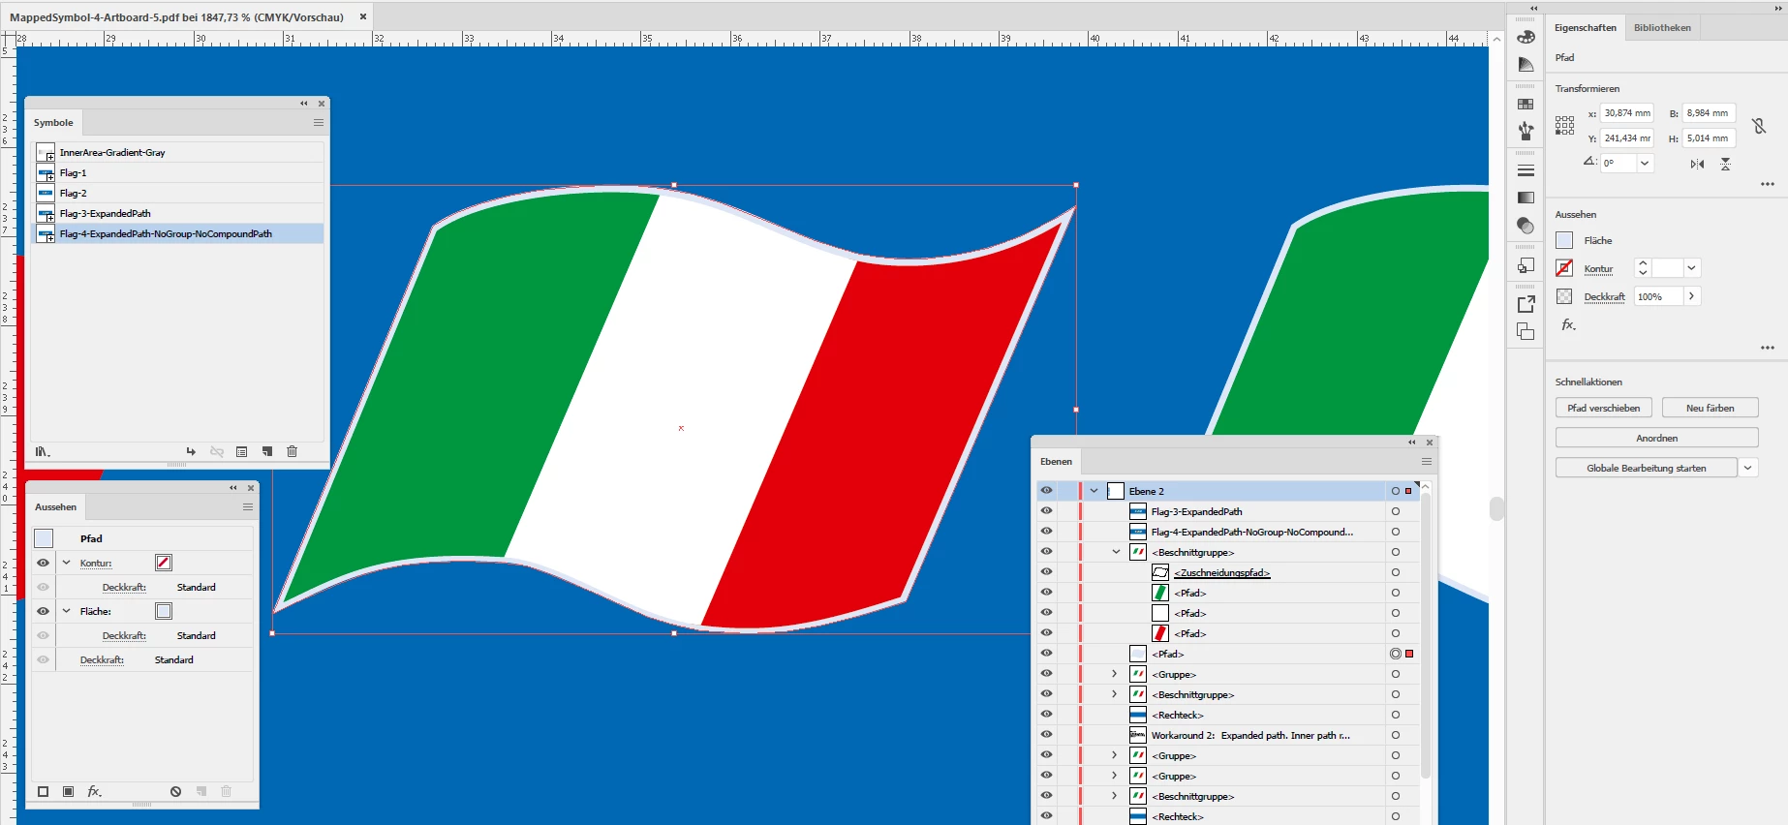Open Symbol Libraries menu in Symbole panel
Image resolution: width=1788 pixels, height=825 pixels.
tap(43, 451)
